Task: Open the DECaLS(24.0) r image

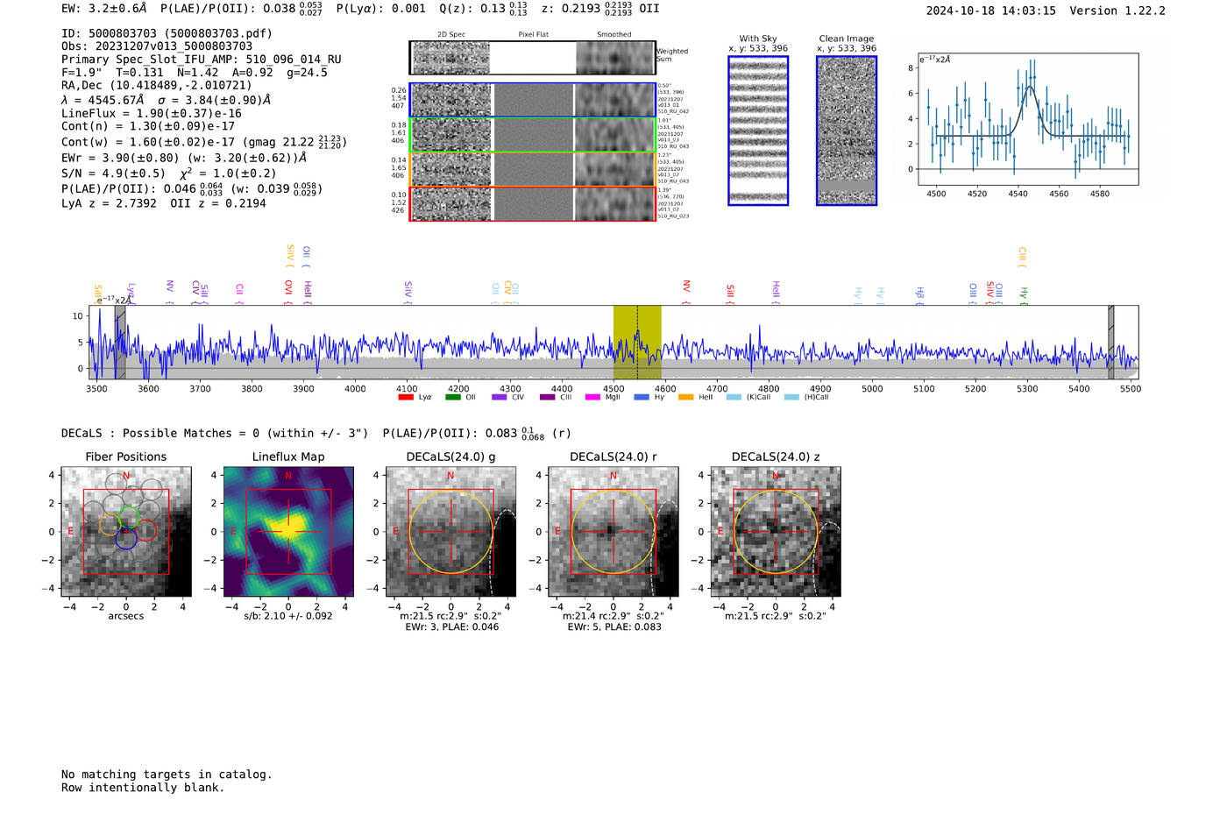Action: (x=613, y=531)
